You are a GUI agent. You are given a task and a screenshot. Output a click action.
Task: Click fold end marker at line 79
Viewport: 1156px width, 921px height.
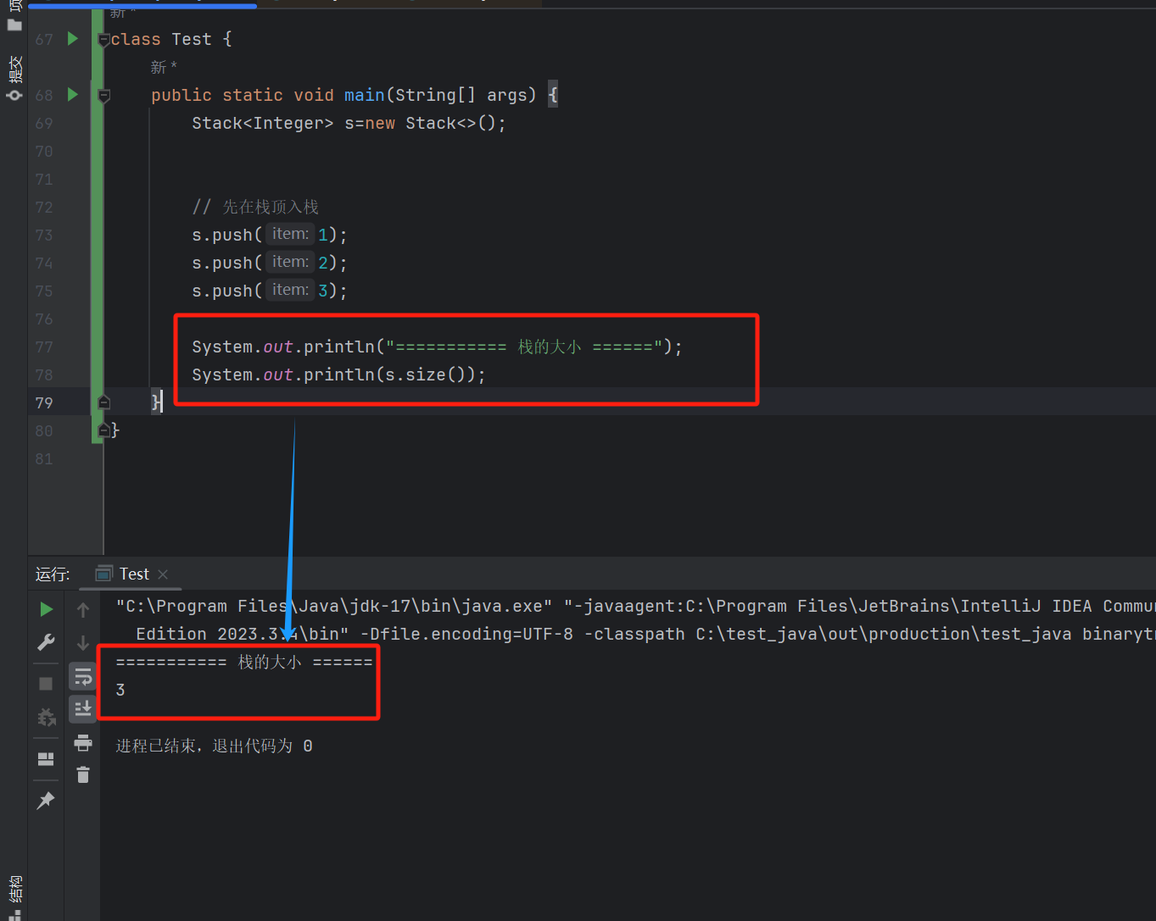point(103,402)
